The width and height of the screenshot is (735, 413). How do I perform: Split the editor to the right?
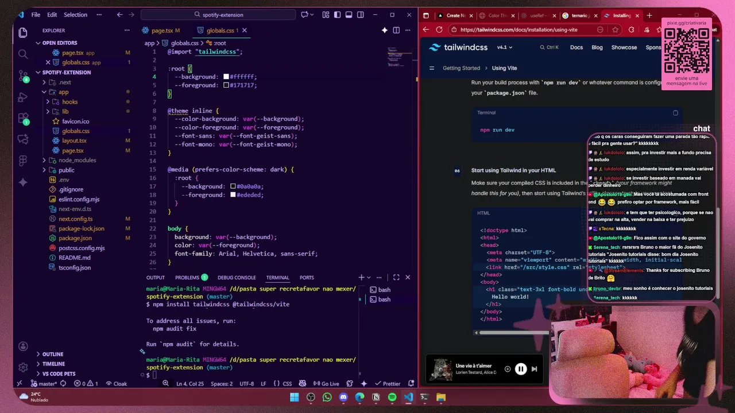pyautogui.click(x=396, y=30)
